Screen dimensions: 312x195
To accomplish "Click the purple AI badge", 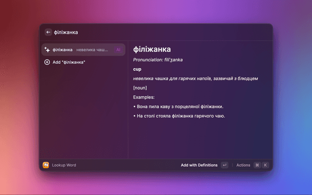I will pos(118,50).
